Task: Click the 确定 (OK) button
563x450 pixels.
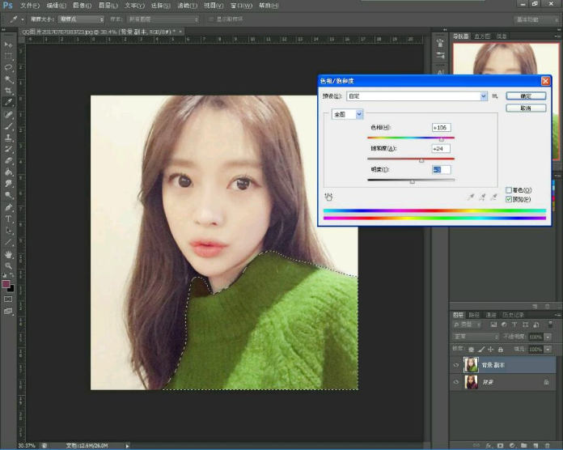Action: click(525, 96)
